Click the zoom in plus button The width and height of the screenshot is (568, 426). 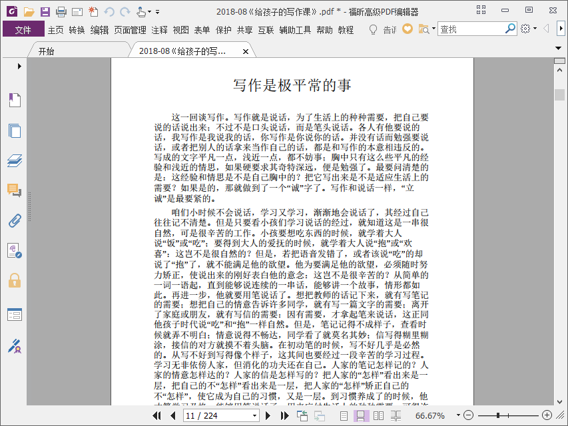547,415
